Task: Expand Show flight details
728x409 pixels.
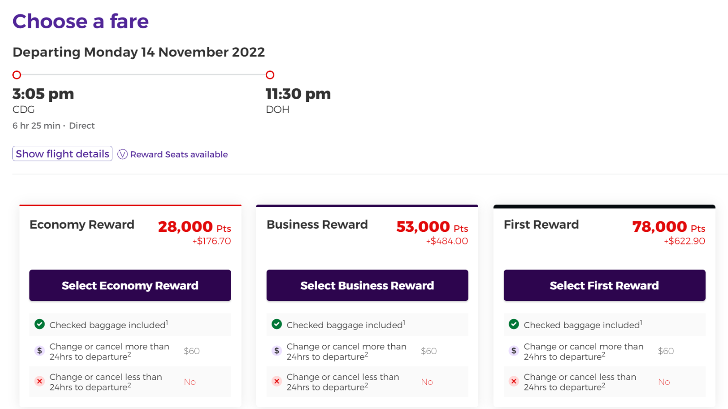Action: point(62,154)
